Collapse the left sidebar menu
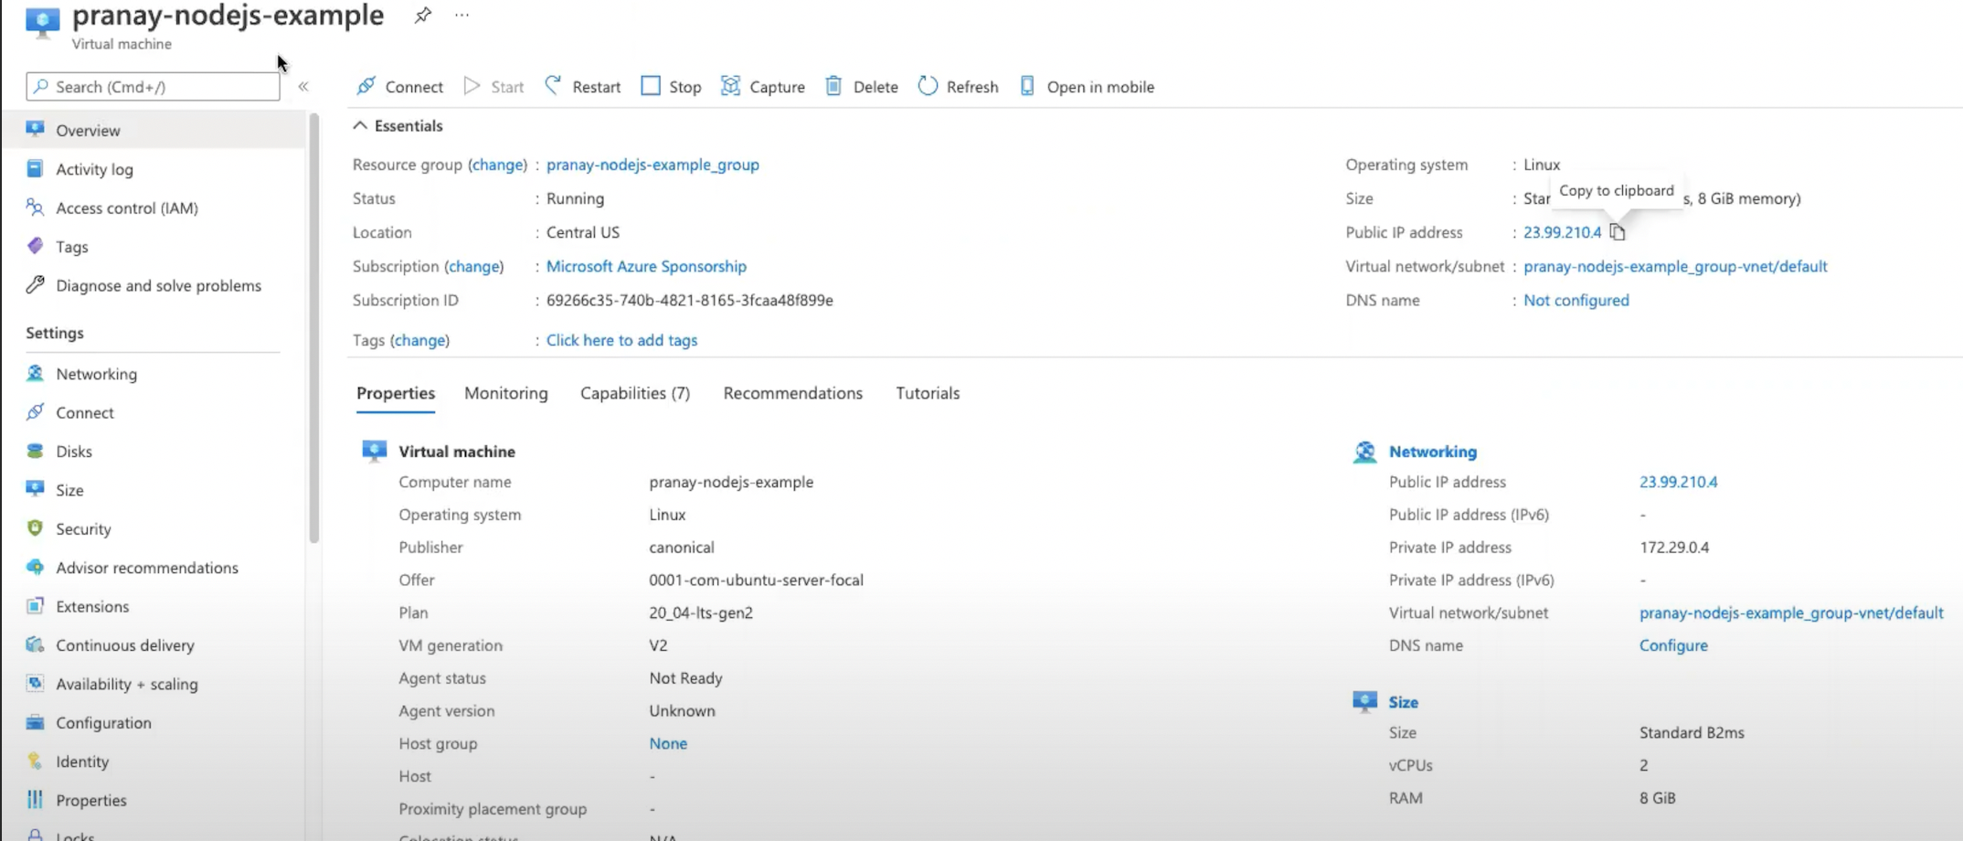 tap(303, 87)
